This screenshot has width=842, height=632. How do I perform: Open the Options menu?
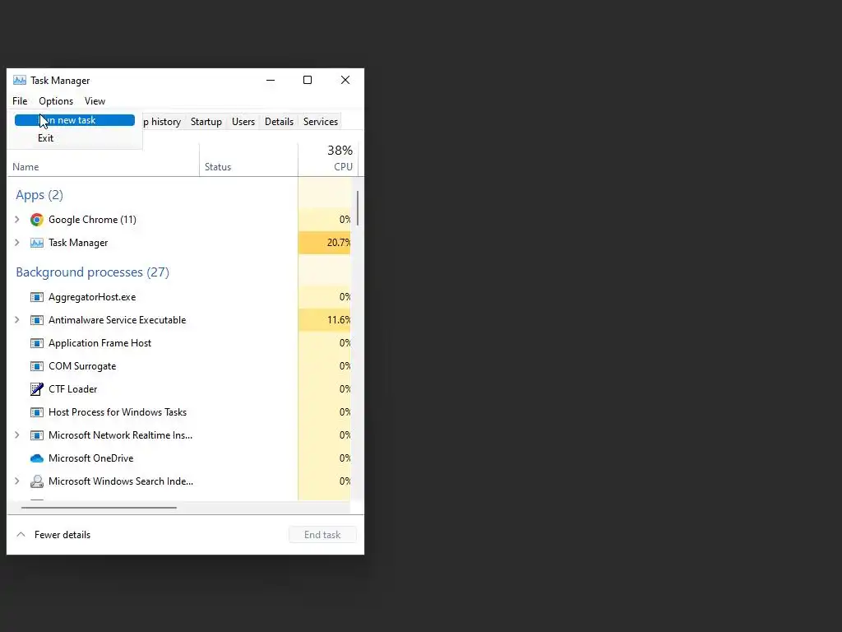tap(56, 101)
